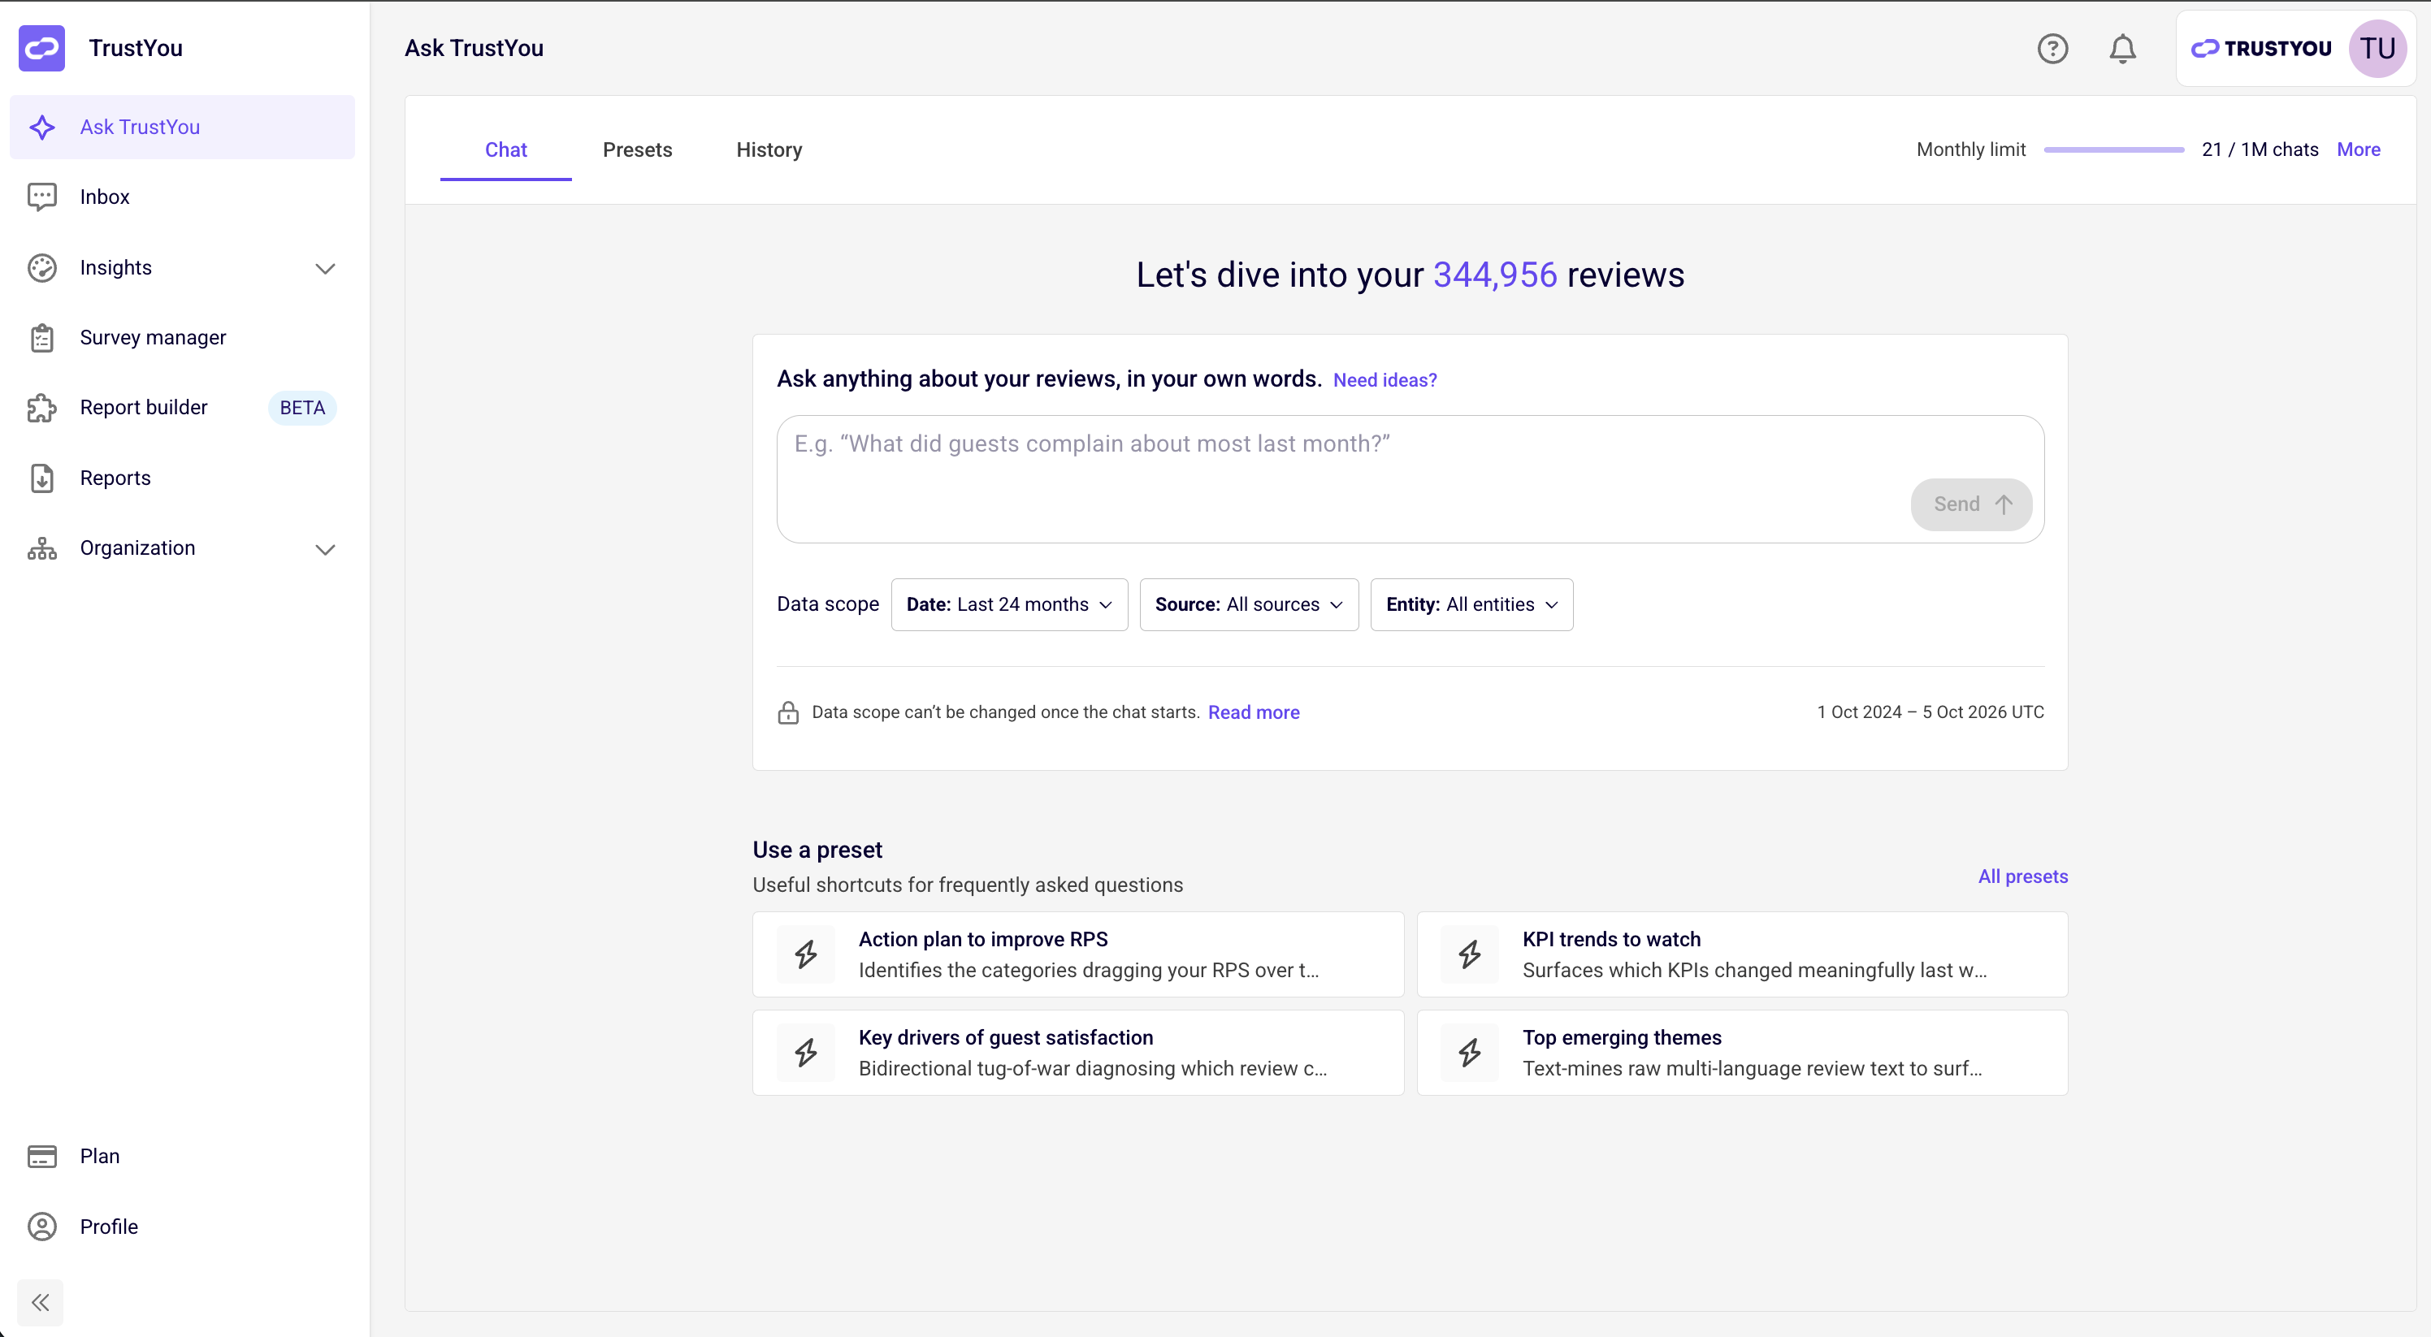Image resolution: width=2431 pixels, height=1337 pixels.
Task: Collapse the sidebar with double-chevron icon
Action: click(41, 1303)
